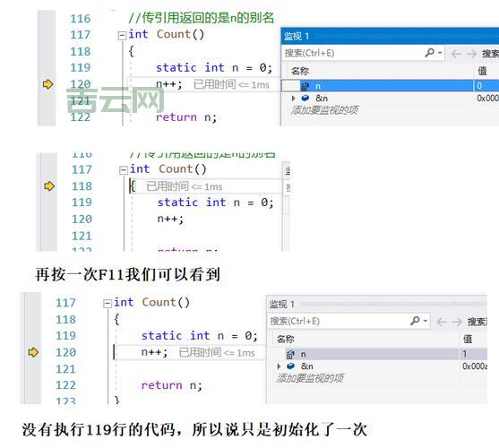Click the forward arrow in the gray-titled 监视 1 window
This screenshot has width=499, height=448.
(457, 322)
